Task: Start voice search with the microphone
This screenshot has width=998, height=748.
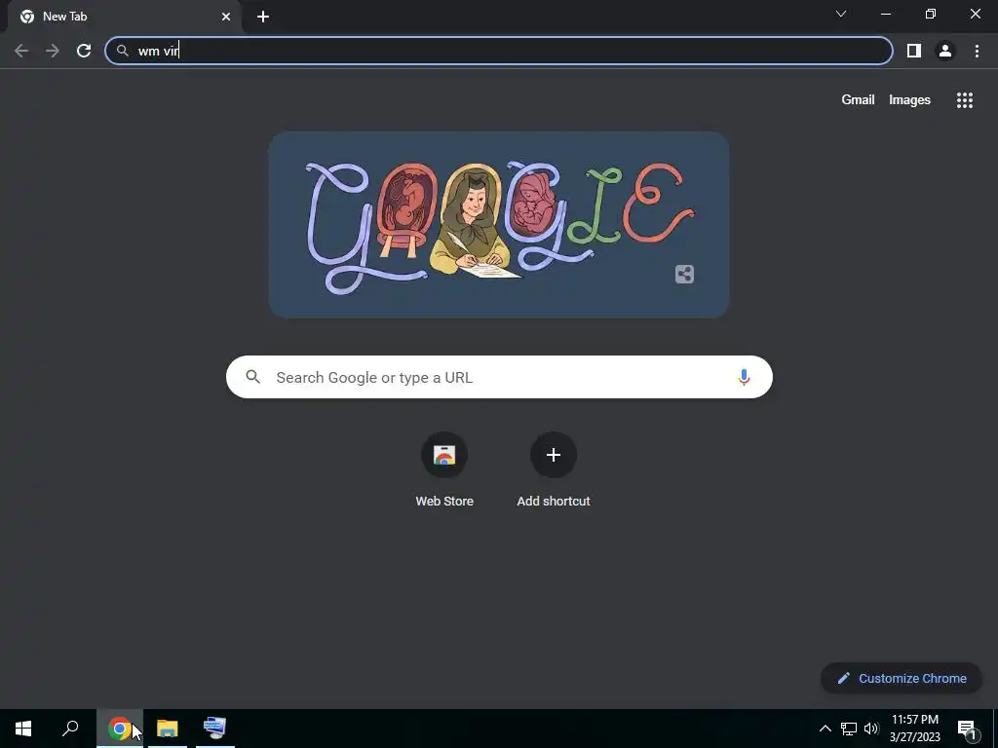Action: [743, 377]
